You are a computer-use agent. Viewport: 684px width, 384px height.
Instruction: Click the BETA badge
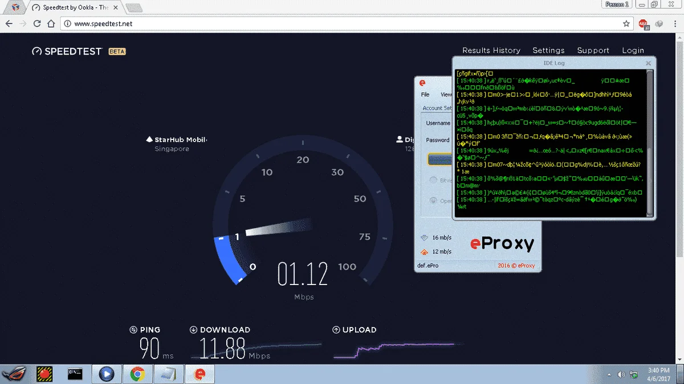point(117,51)
